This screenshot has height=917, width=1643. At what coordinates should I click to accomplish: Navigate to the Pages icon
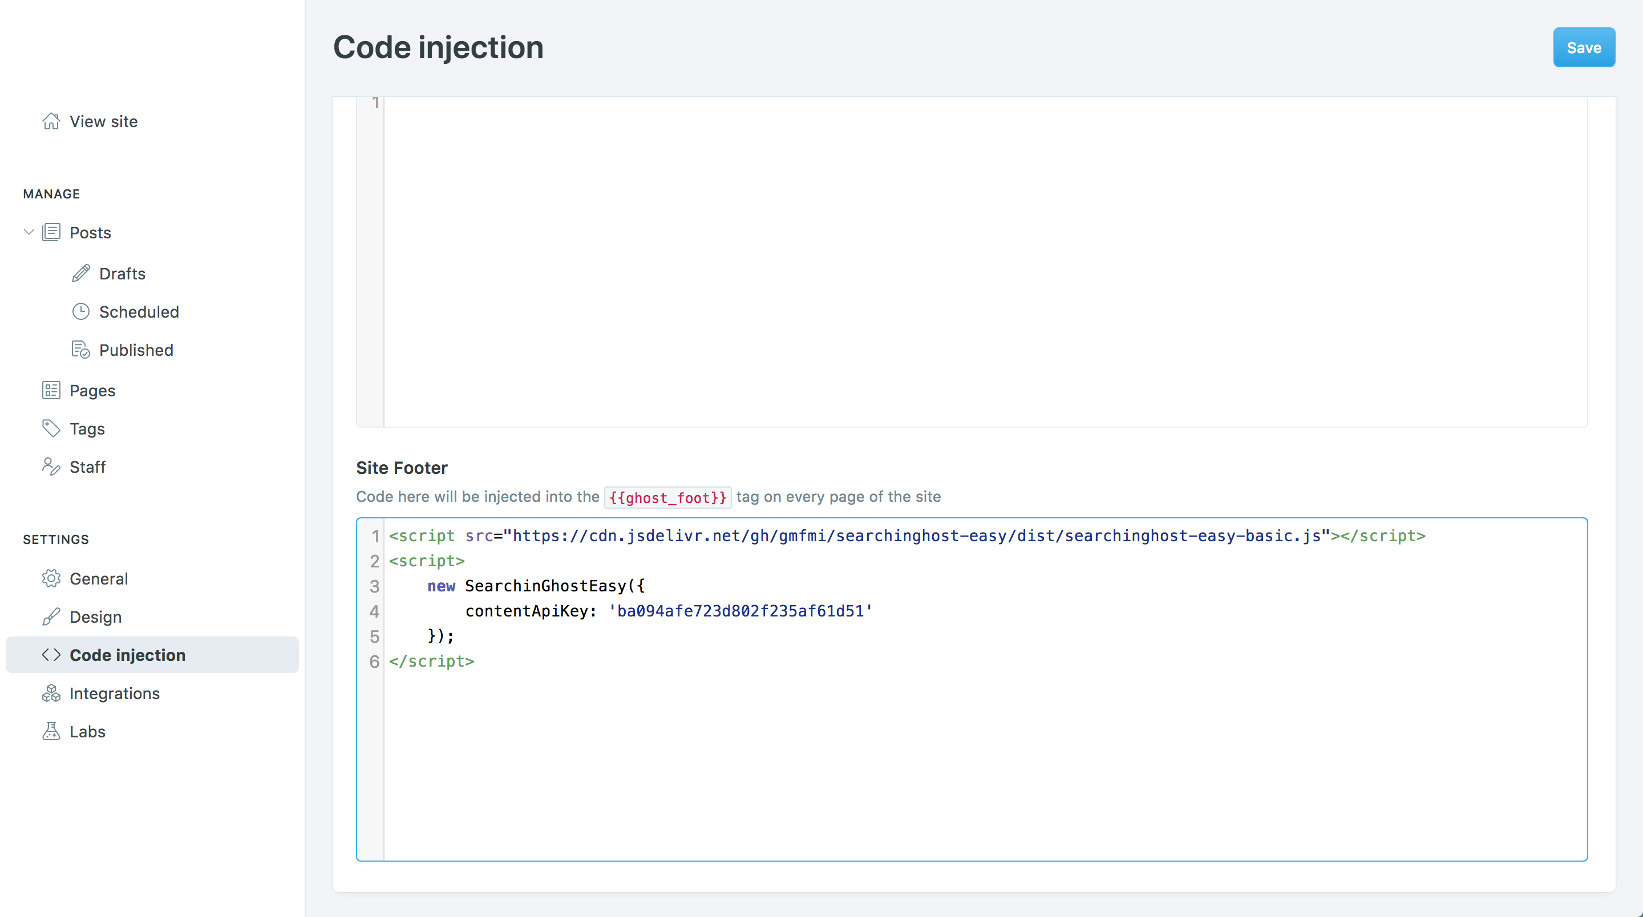(x=50, y=390)
